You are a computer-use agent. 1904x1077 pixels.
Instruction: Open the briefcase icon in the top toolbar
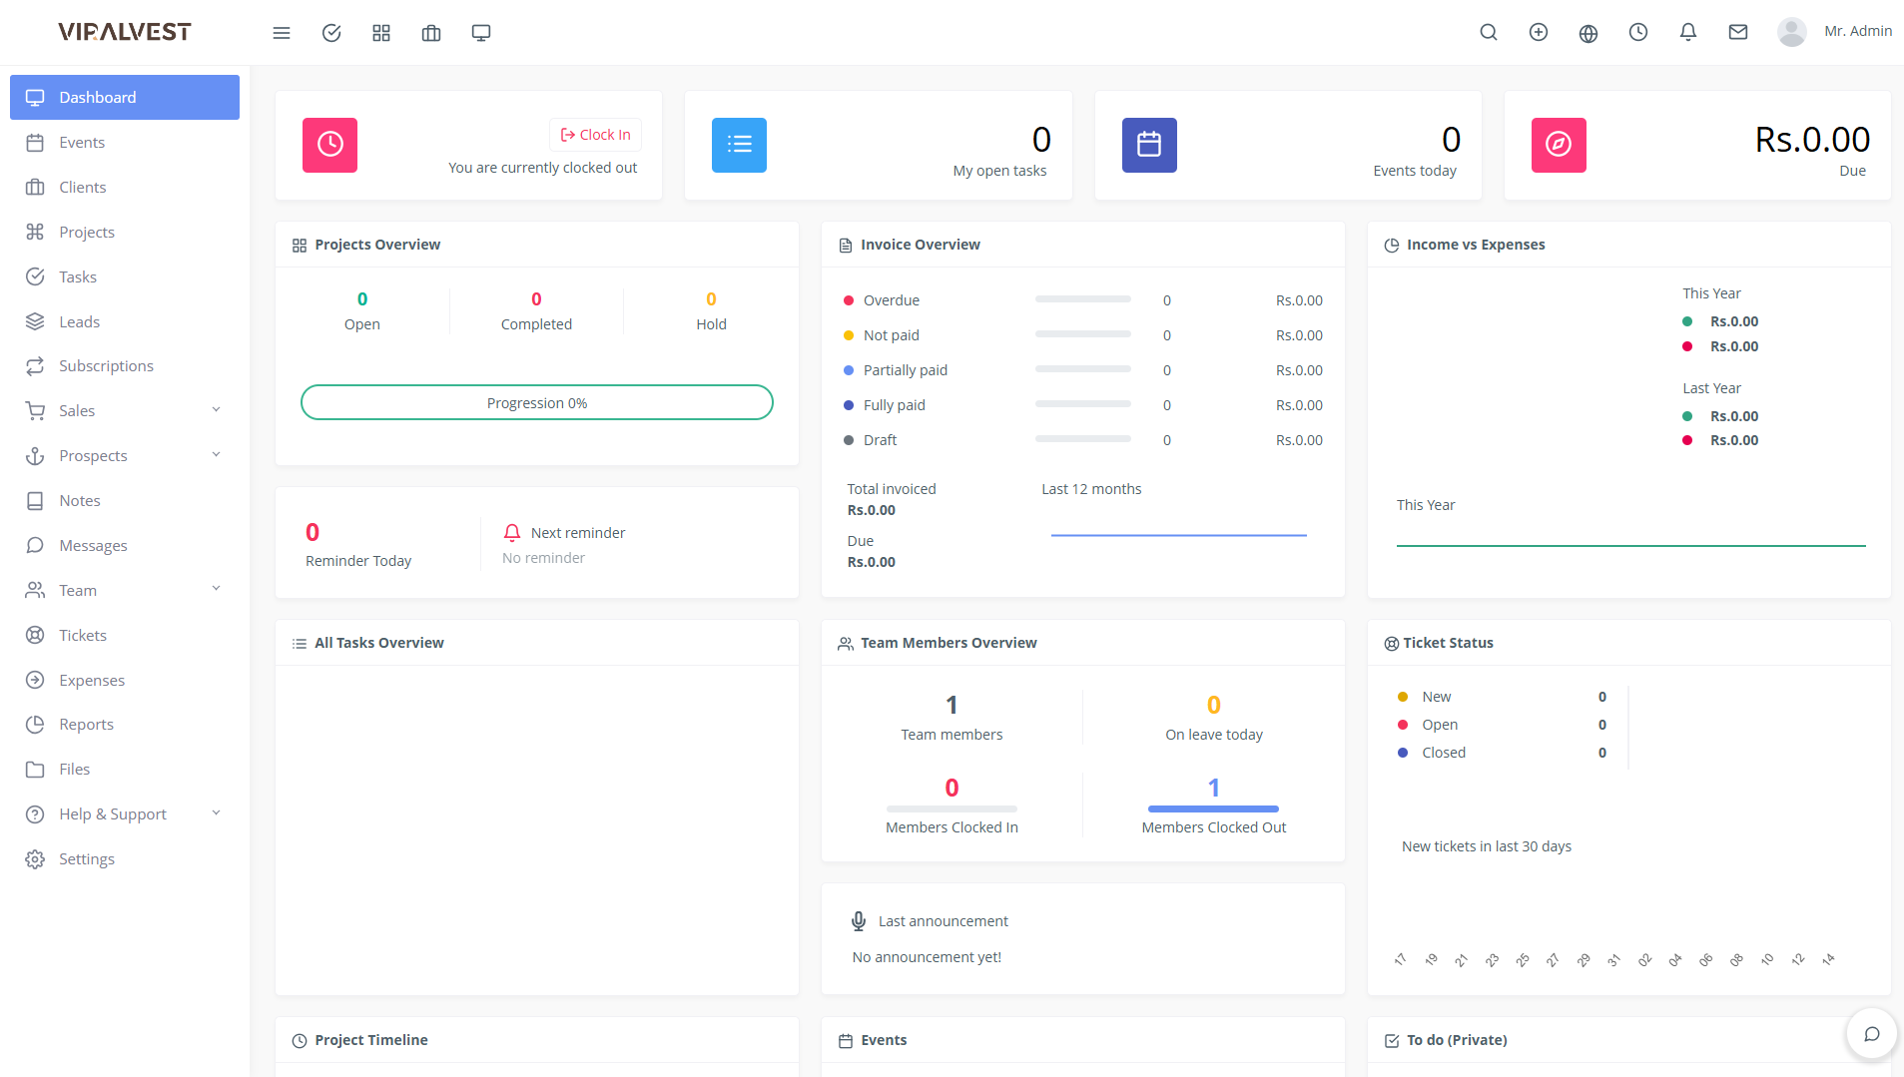430,32
